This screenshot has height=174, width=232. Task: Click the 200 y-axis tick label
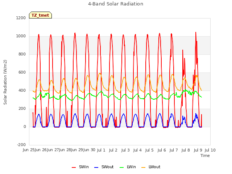coord(22,109)
